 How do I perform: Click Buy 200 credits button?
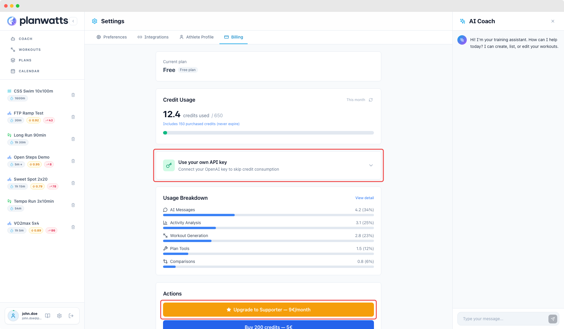tap(268, 325)
